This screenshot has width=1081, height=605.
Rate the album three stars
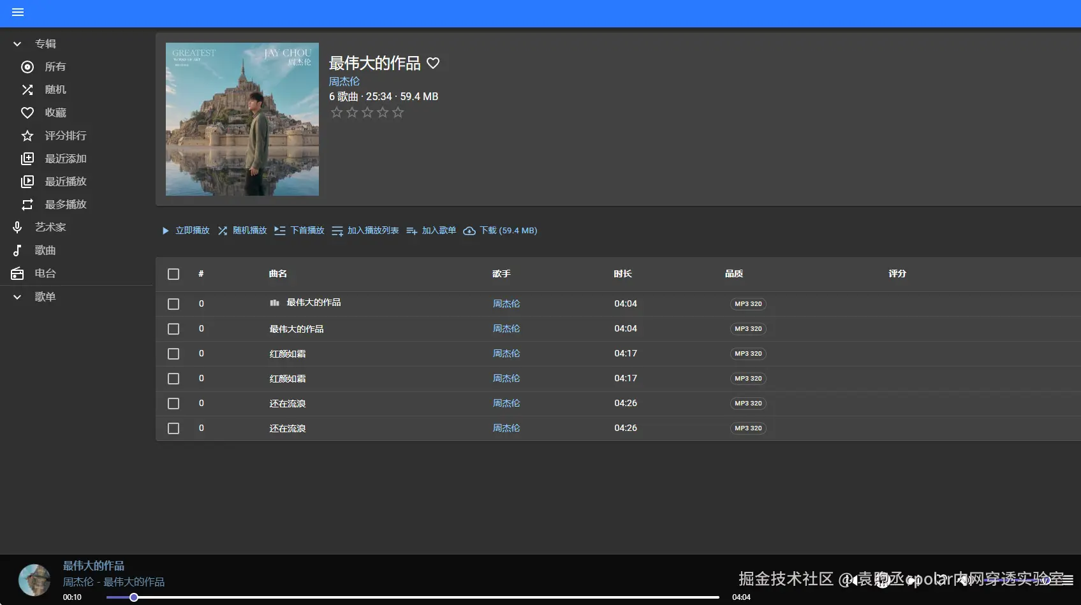(x=367, y=113)
